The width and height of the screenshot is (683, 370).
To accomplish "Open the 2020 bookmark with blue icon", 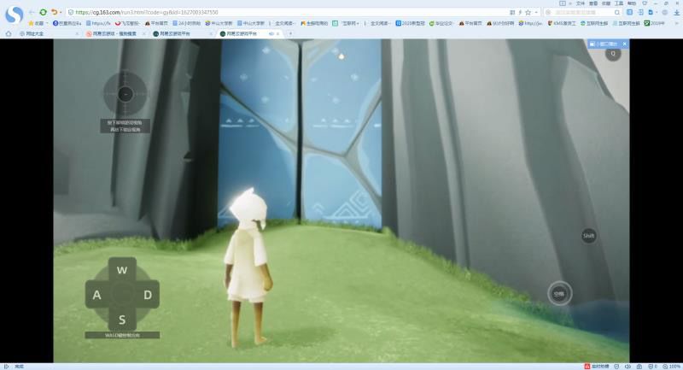I will coord(410,23).
